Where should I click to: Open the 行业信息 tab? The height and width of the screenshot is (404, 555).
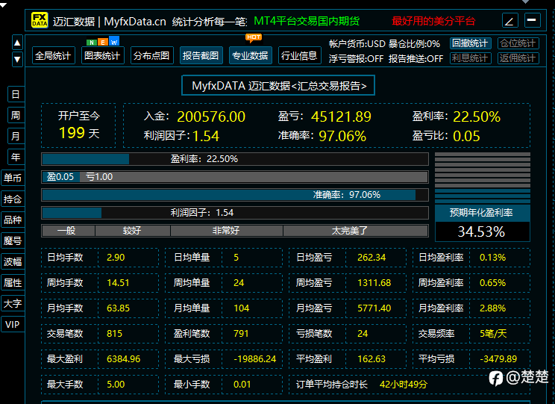click(299, 56)
